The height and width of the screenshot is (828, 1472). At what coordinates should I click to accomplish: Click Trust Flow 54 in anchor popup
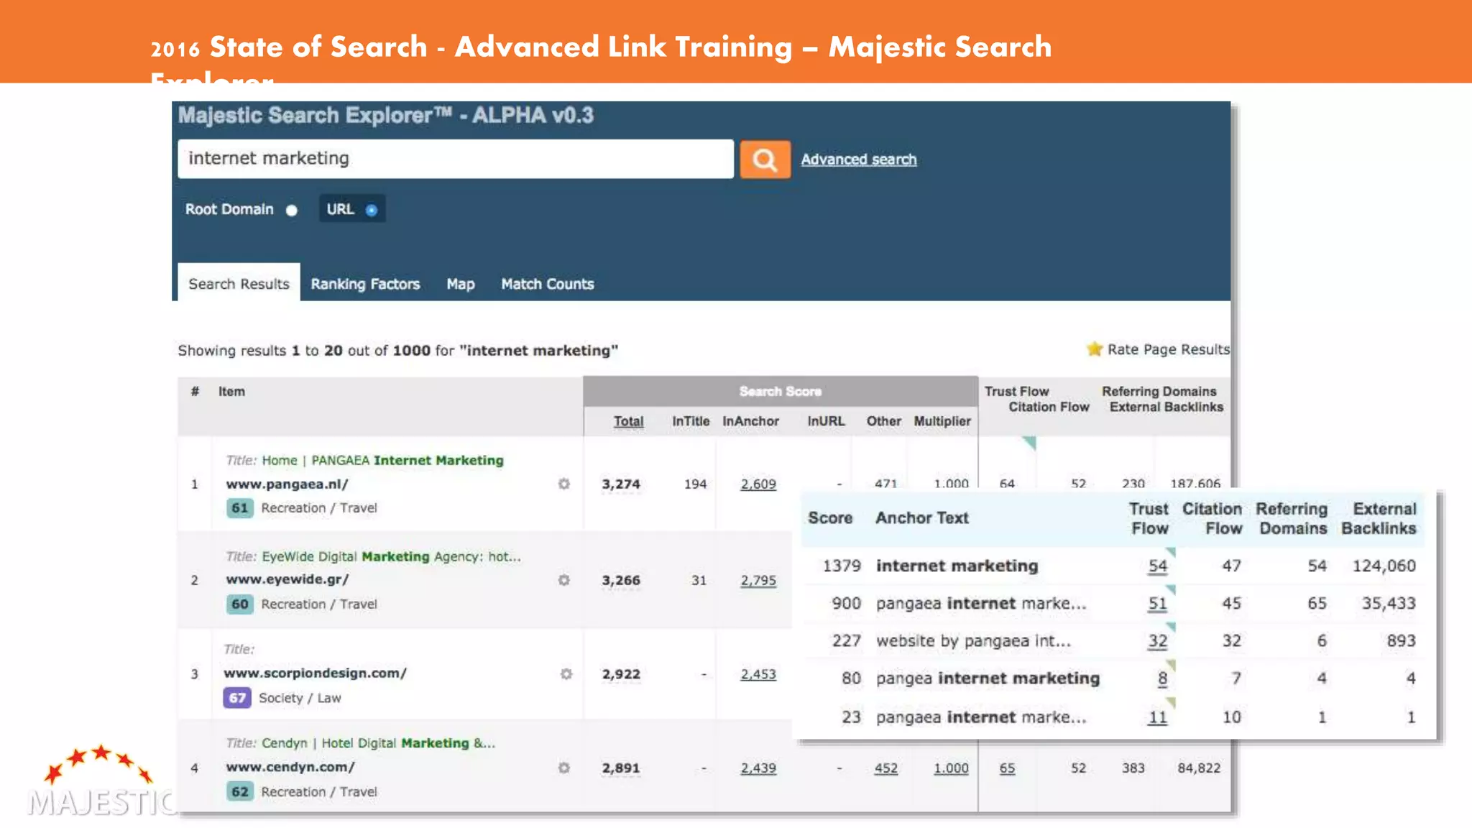1157,566
